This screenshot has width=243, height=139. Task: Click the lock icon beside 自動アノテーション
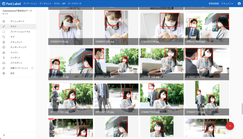tap(32, 68)
